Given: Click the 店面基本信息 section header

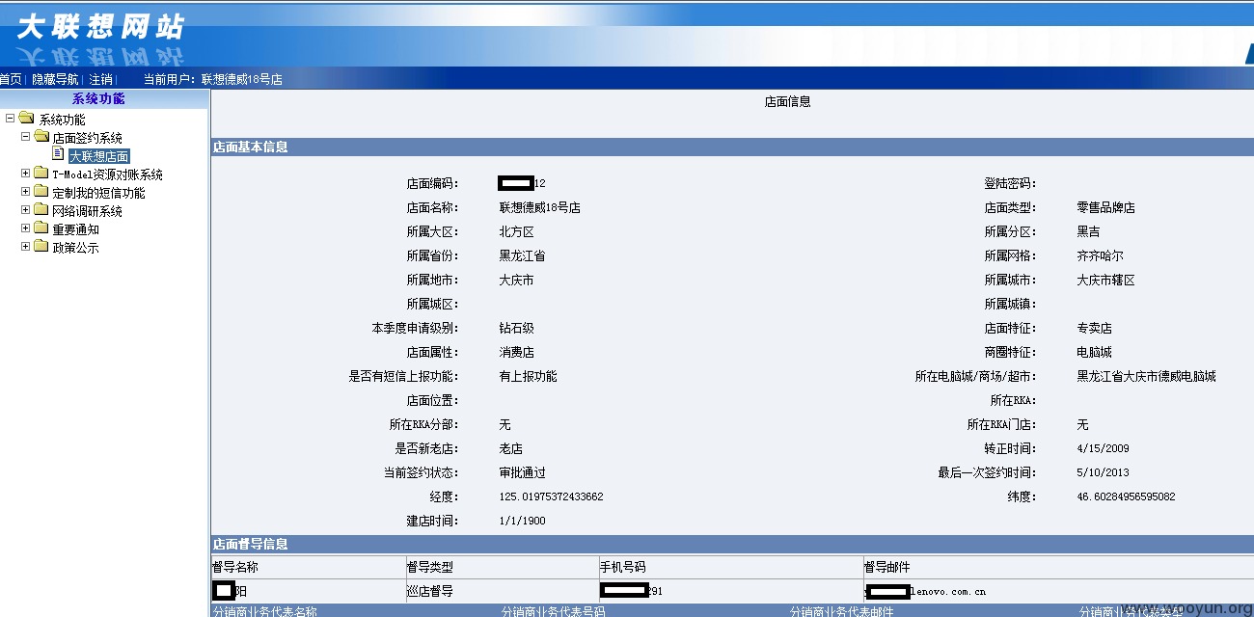Looking at the screenshot, I should pyautogui.click(x=732, y=148).
